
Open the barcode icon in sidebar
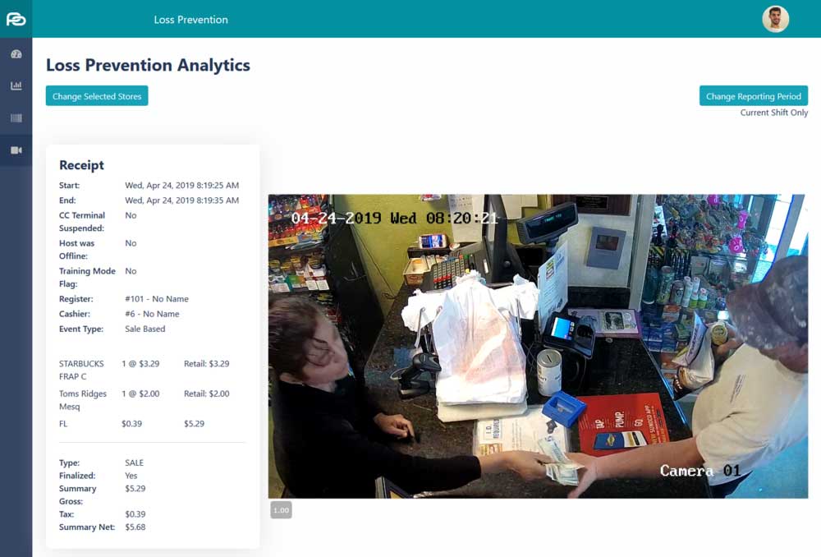pos(16,118)
